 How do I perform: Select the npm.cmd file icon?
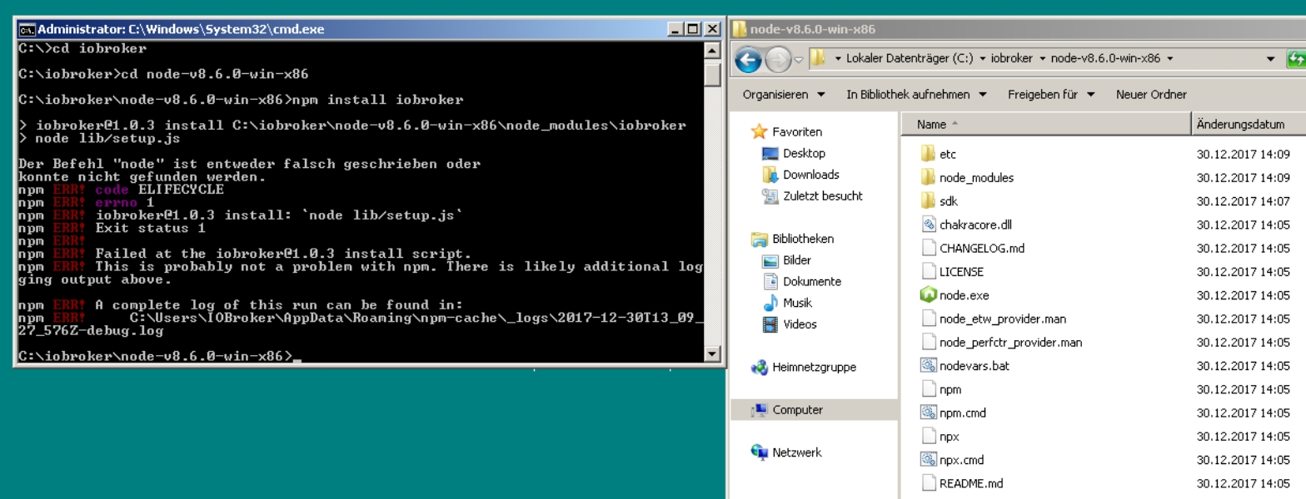(929, 413)
